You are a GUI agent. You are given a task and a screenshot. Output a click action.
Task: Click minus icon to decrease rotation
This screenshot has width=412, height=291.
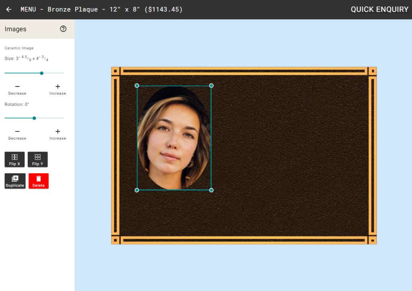pyautogui.click(x=17, y=132)
